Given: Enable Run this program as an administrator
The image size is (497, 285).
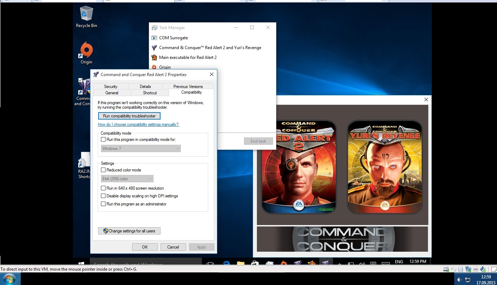Looking at the screenshot, I should click(103, 204).
